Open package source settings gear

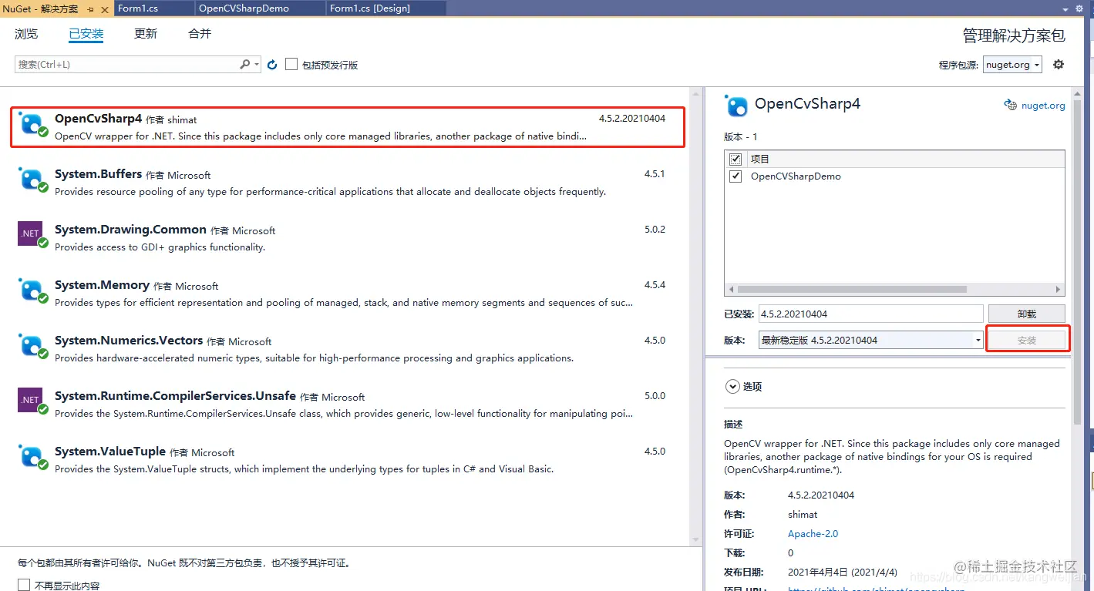(1059, 65)
